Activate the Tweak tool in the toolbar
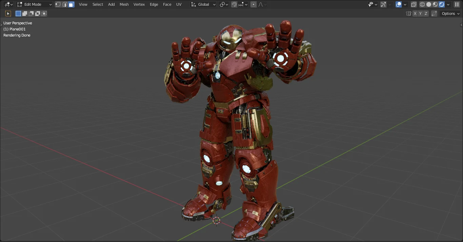463x242 pixels. click(x=8, y=13)
